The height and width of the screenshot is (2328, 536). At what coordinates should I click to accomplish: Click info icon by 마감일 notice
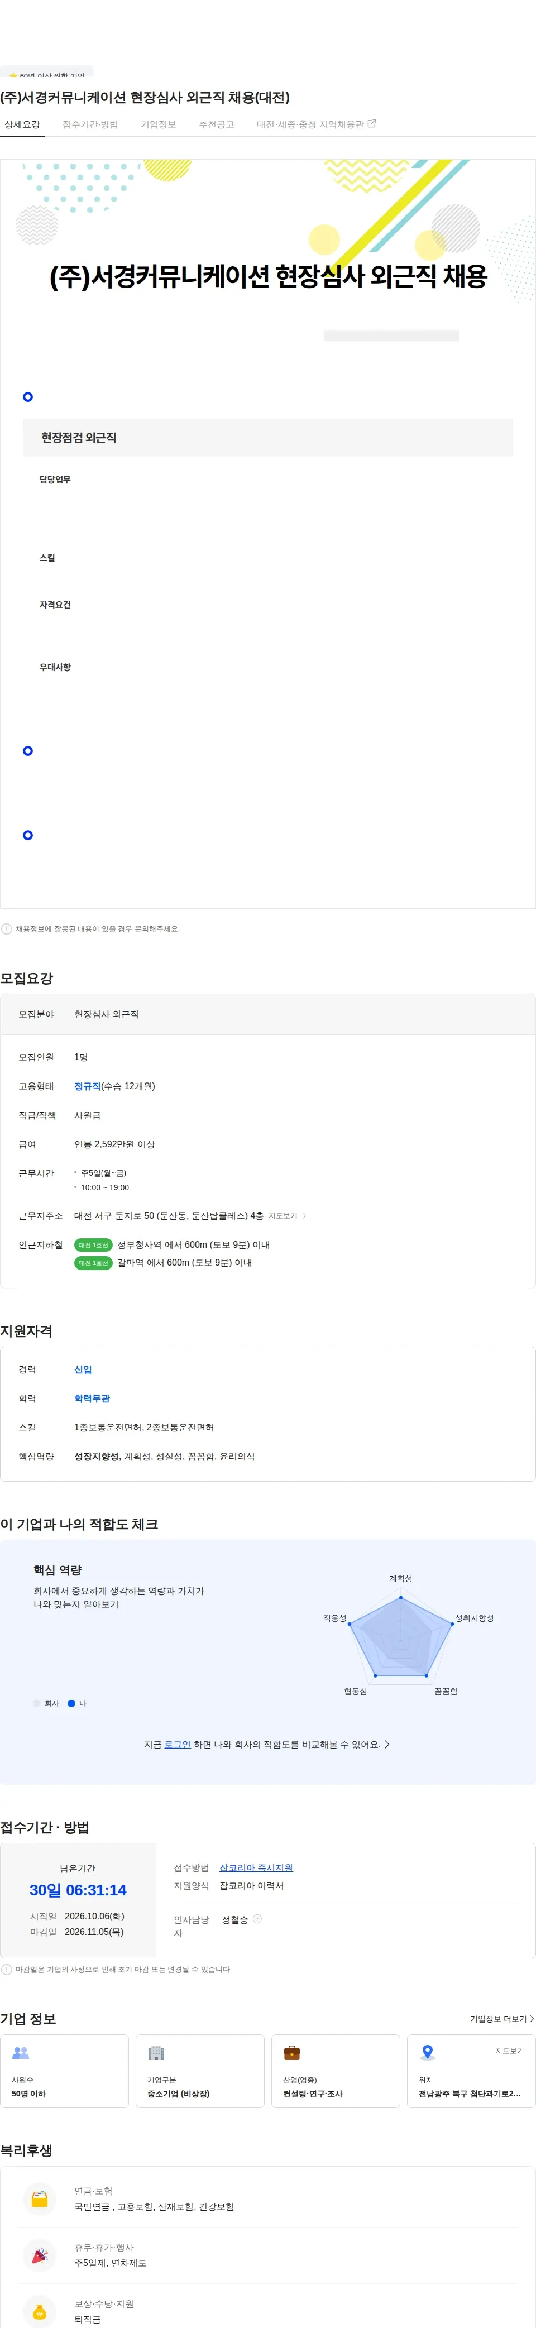[6, 1969]
